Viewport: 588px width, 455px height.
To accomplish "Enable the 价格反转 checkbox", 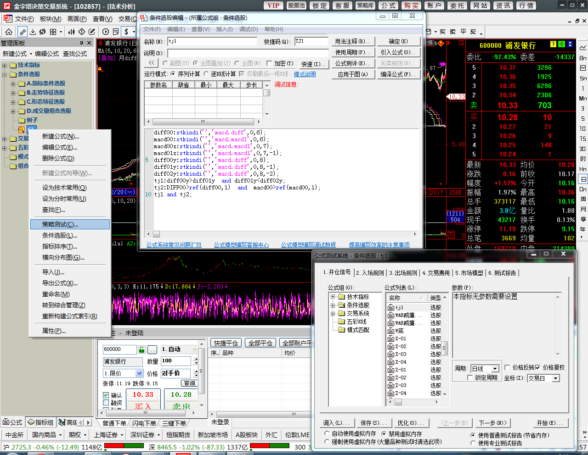I will 507,367.
